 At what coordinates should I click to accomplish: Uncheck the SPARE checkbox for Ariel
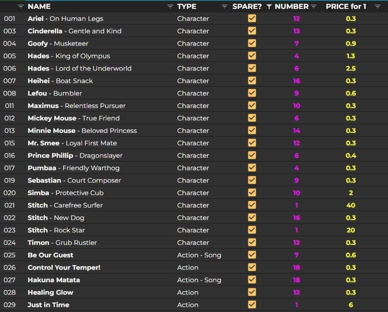[252, 19]
